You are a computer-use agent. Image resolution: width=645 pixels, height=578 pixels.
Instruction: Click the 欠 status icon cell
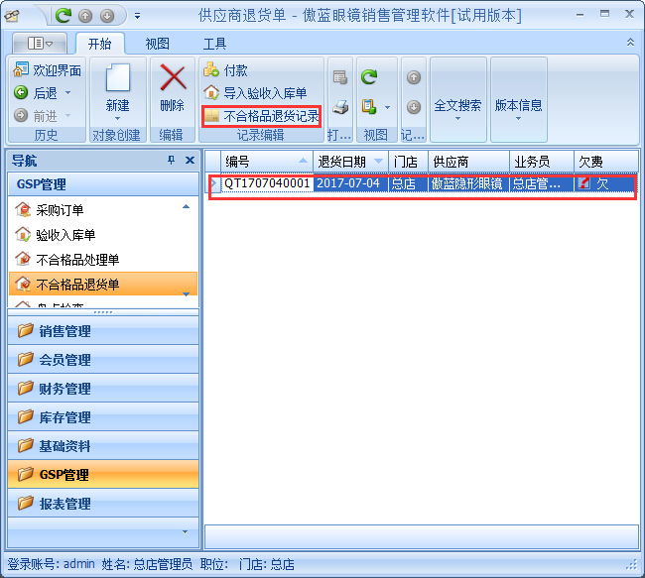coord(605,183)
